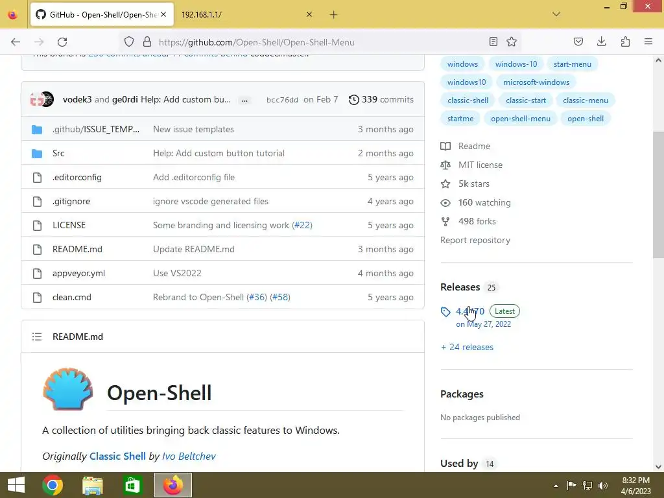Image resolution: width=664 pixels, height=498 pixels.
Task: Open the Microsoft Store taskbar icon
Action: (132, 485)
